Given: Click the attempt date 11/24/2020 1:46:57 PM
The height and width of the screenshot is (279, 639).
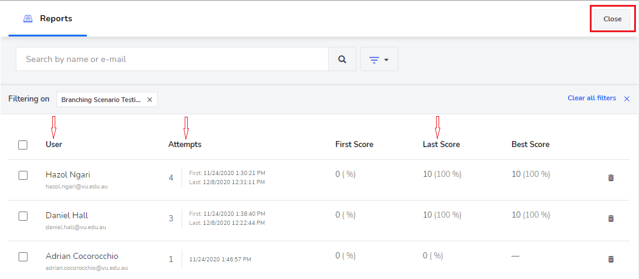Looking at the screenshot, I should 220,259.
